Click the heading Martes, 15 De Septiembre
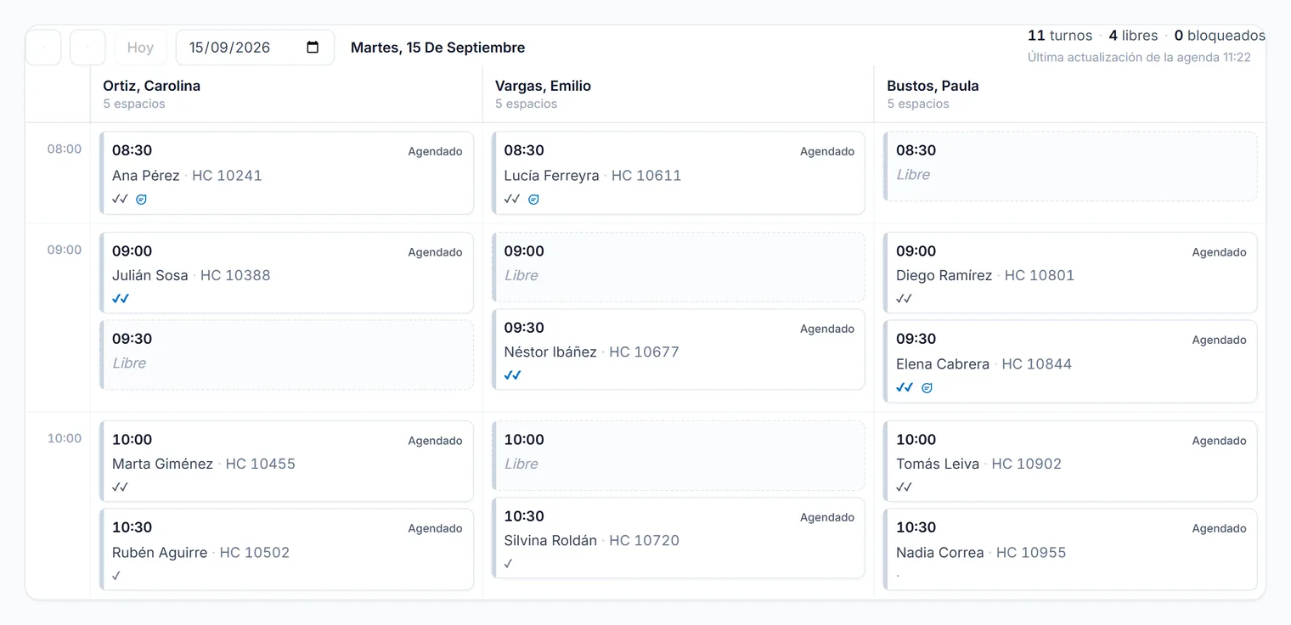1291x625 pixels. 438,48
